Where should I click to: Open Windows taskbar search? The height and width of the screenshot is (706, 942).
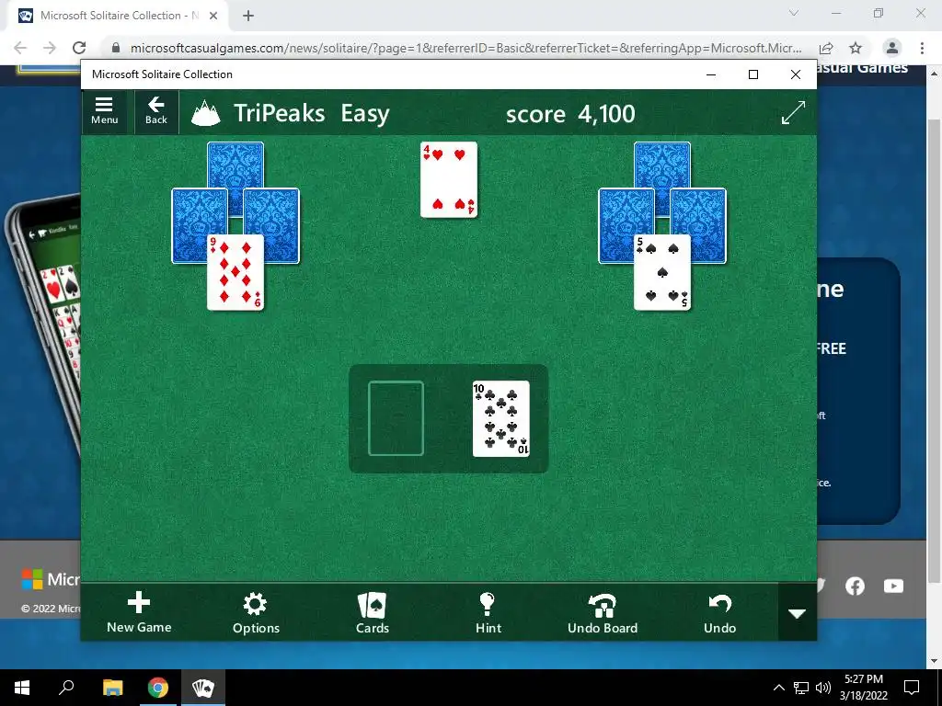[66, 688]
